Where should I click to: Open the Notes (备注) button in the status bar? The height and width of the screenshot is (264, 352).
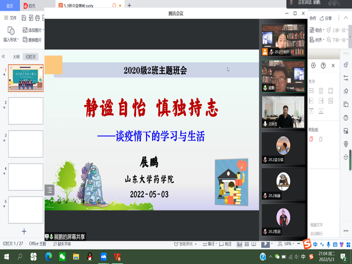211,244
